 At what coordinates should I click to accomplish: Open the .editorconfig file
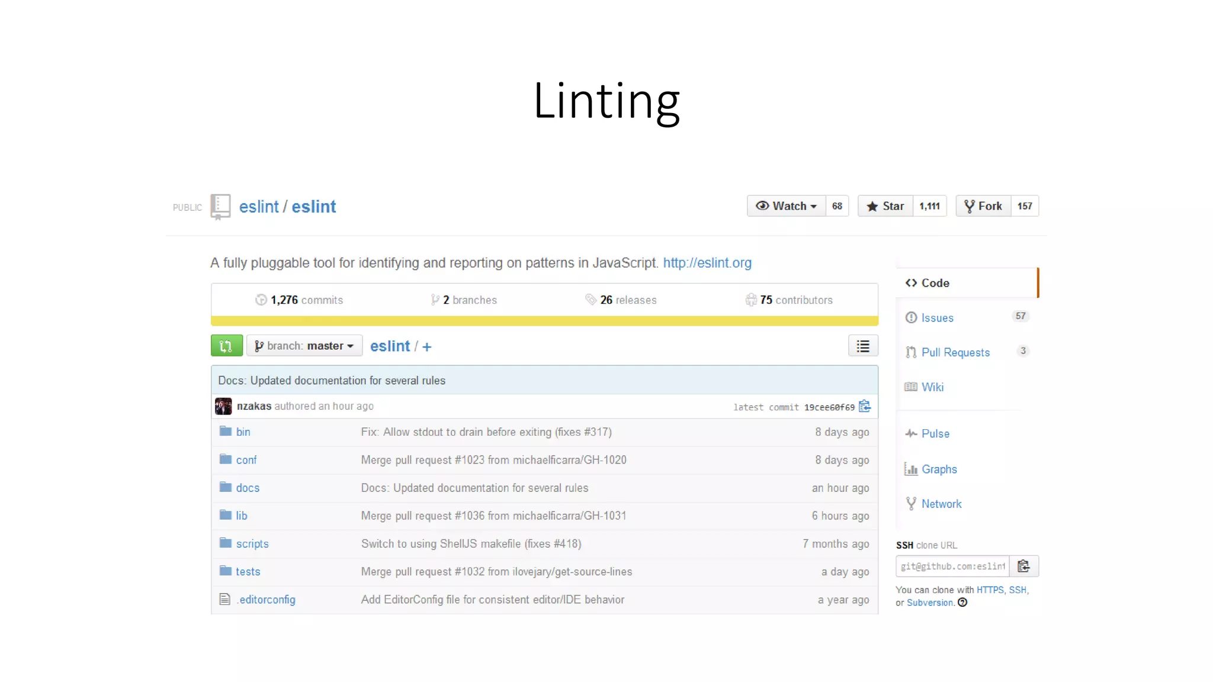[266, 600]
